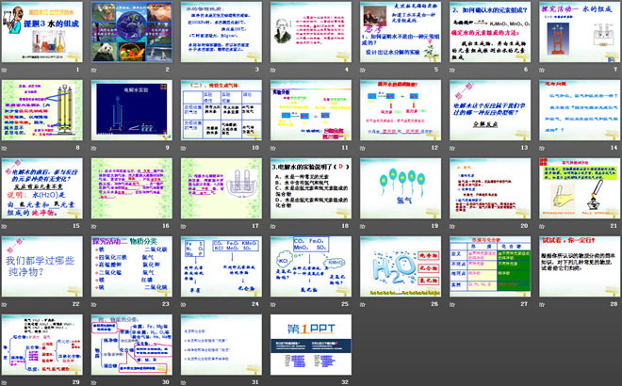Click the animation star icon under slide 5
The height and width of the screenshot is (386, 622).
[363, 71]
